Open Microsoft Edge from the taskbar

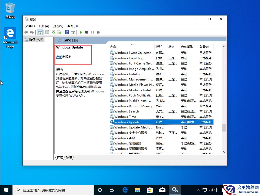point(125,190)
